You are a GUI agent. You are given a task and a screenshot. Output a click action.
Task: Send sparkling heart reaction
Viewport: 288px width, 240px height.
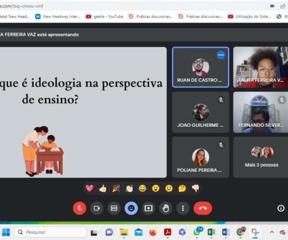click(x=89, y=189)
